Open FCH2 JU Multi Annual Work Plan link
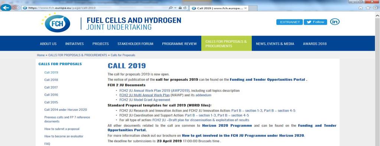 (144, 95)
